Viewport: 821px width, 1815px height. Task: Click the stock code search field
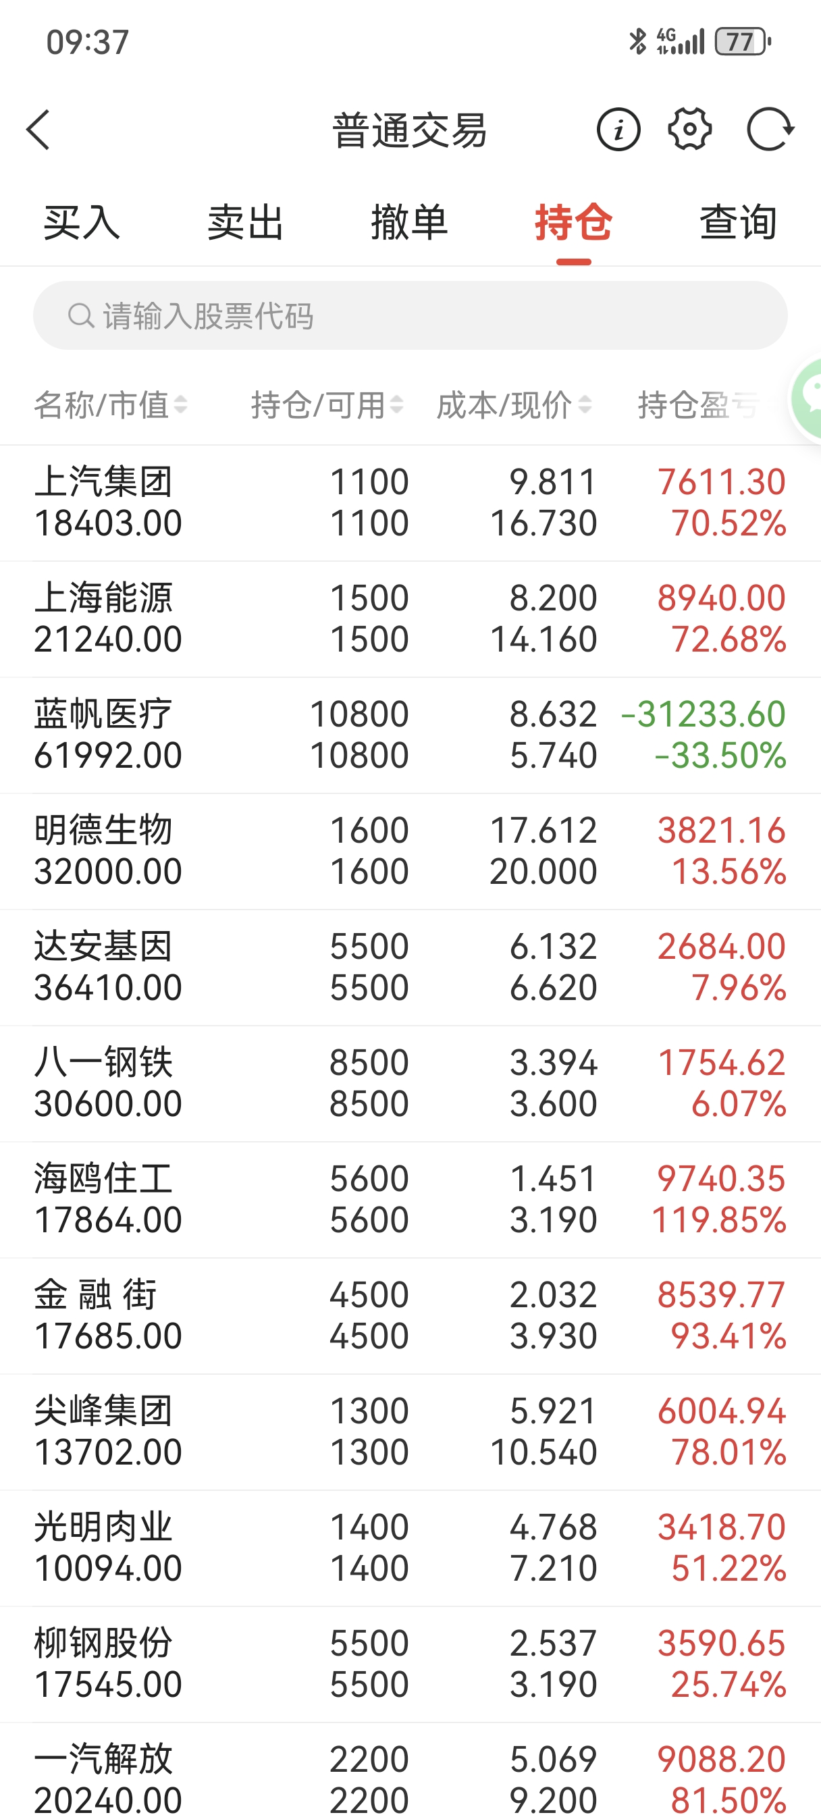tap(423, 315)
